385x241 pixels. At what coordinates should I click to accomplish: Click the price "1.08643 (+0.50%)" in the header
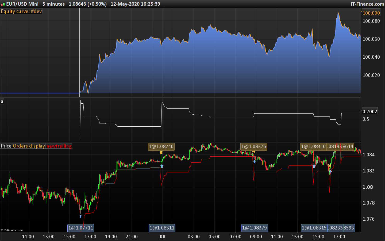[88, 4]
